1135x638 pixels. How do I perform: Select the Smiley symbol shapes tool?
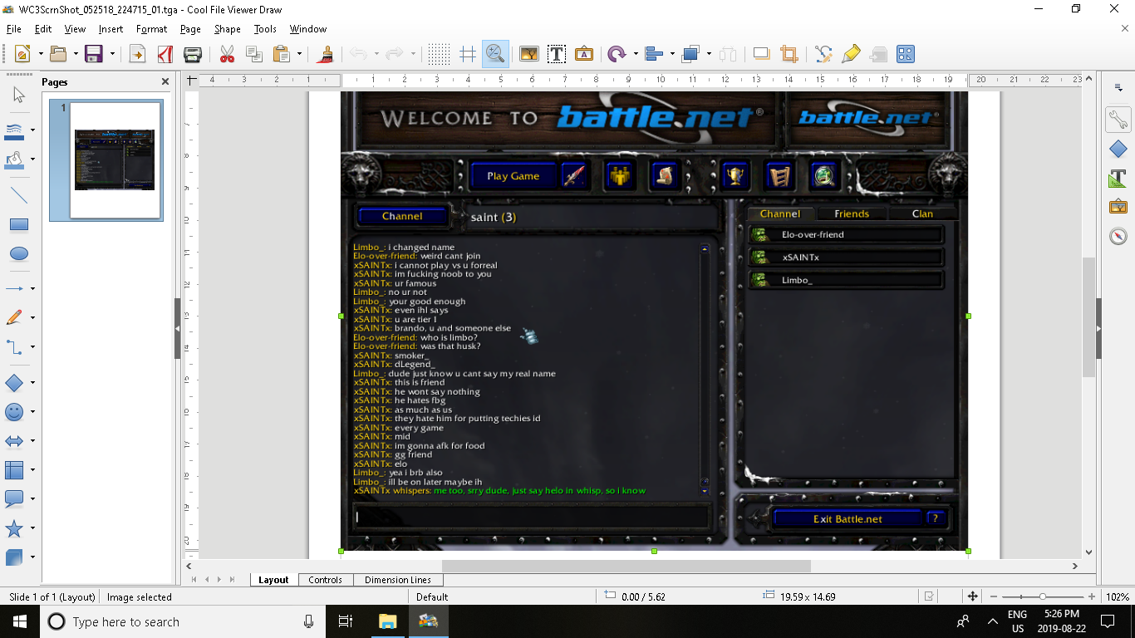(x=14, y=412)
